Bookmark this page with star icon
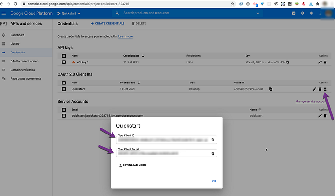The image size is (335, 196). (x=232, y=4)
